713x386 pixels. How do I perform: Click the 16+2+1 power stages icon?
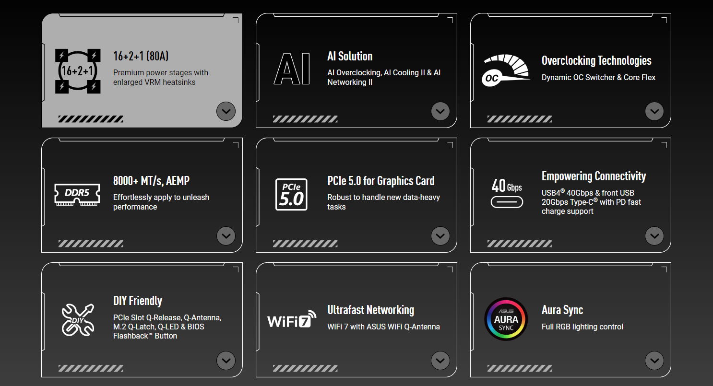[77, 71]
